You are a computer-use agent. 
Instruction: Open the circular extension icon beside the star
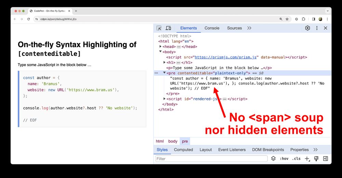pyautogui.click(x=297, y=19)
